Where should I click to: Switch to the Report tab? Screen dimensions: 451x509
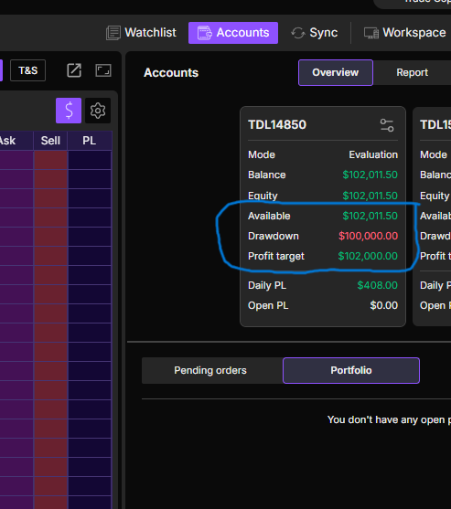412,72
